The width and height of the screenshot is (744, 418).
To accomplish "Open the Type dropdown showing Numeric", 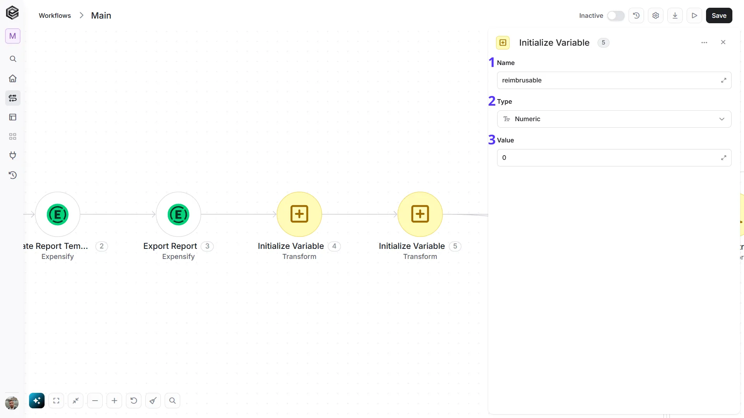I will [x=614, y=119].
